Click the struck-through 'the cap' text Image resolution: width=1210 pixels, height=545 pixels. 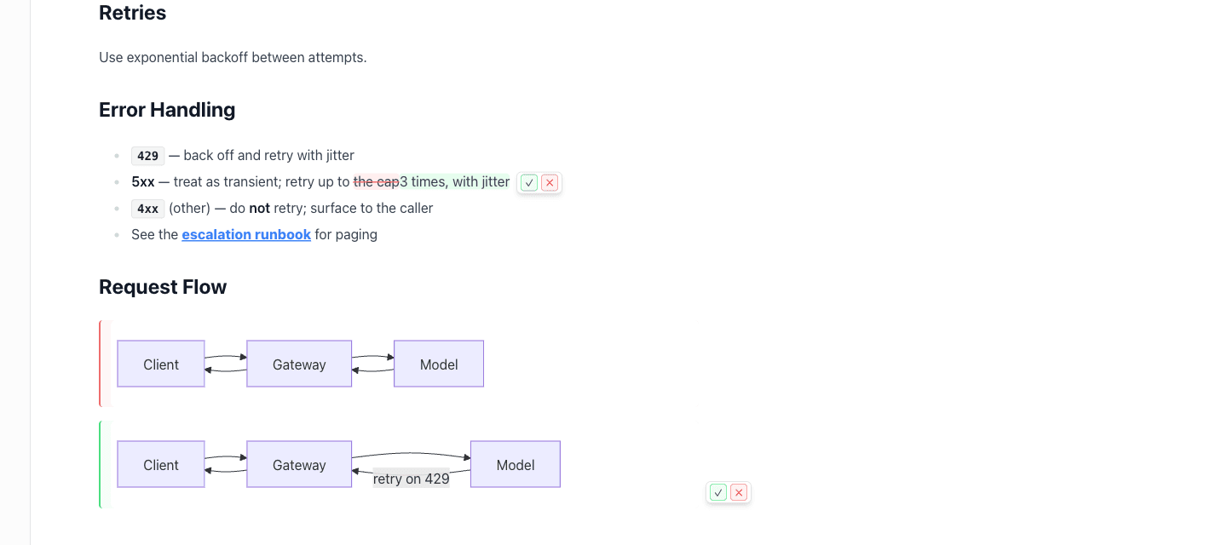376,181
